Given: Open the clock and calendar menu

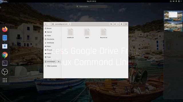Looking at the screenshot, I should [91, 1].
